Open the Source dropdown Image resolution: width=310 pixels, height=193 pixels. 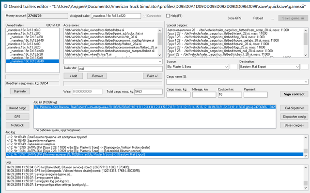click(226, 67)
